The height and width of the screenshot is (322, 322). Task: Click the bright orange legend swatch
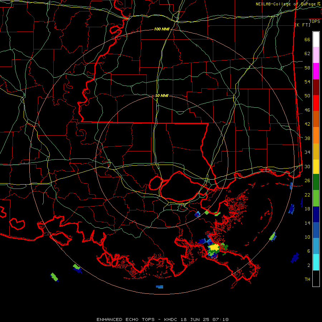click(x=316, y=135)
